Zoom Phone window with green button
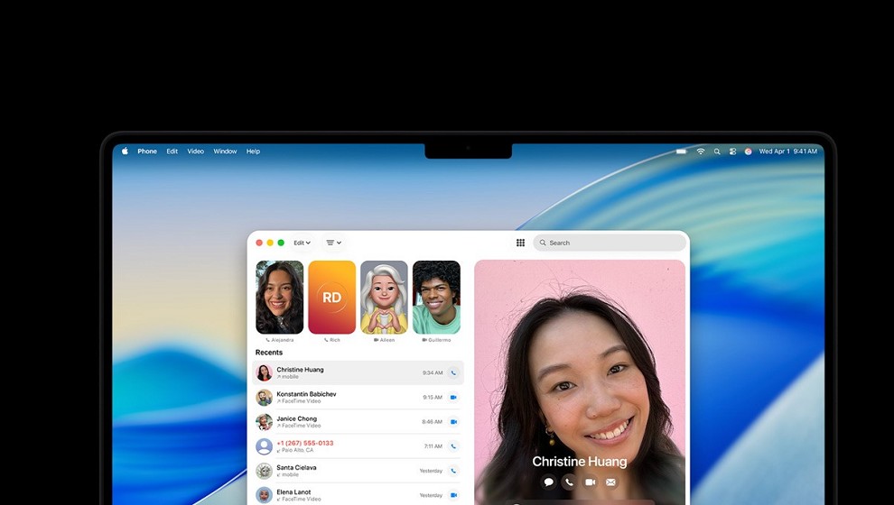The image size is (894, 505). 281,243
